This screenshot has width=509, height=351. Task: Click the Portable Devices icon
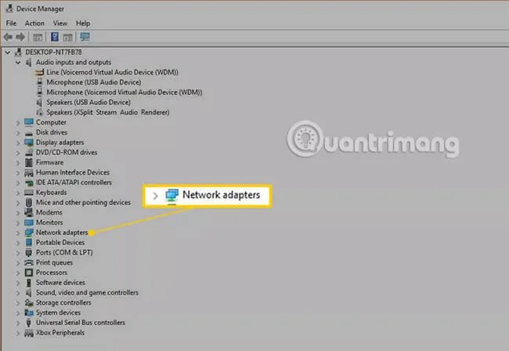29,243
